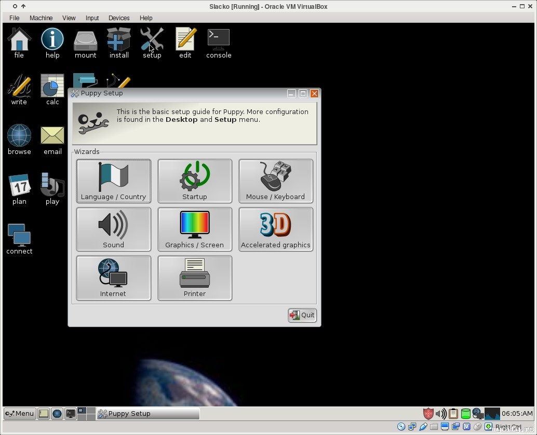This screenshot has height=435, width=537.
Task: Open the Language / Country wizard
Action: tap(113, 181)
